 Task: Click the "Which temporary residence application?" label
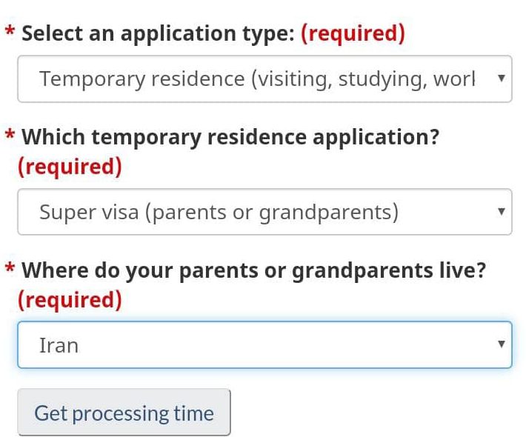pos(230,137)
